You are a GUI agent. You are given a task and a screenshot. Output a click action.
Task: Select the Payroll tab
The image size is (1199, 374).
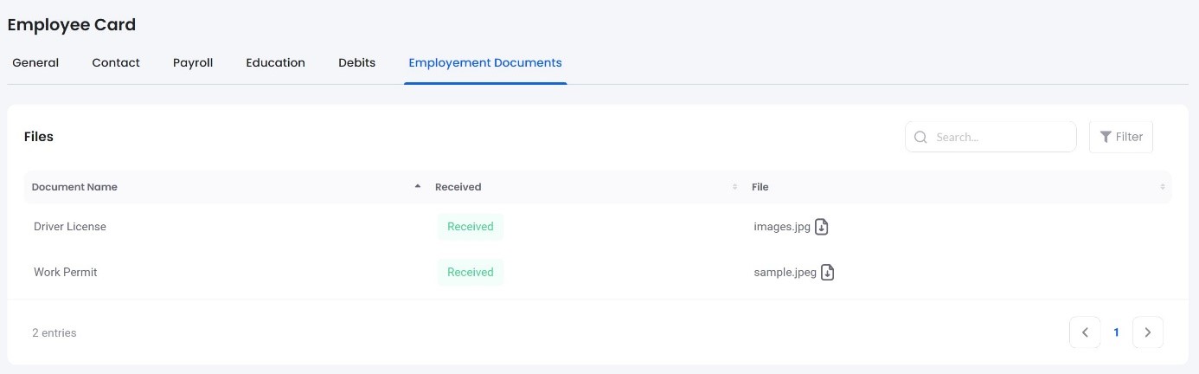pos(193,62)
